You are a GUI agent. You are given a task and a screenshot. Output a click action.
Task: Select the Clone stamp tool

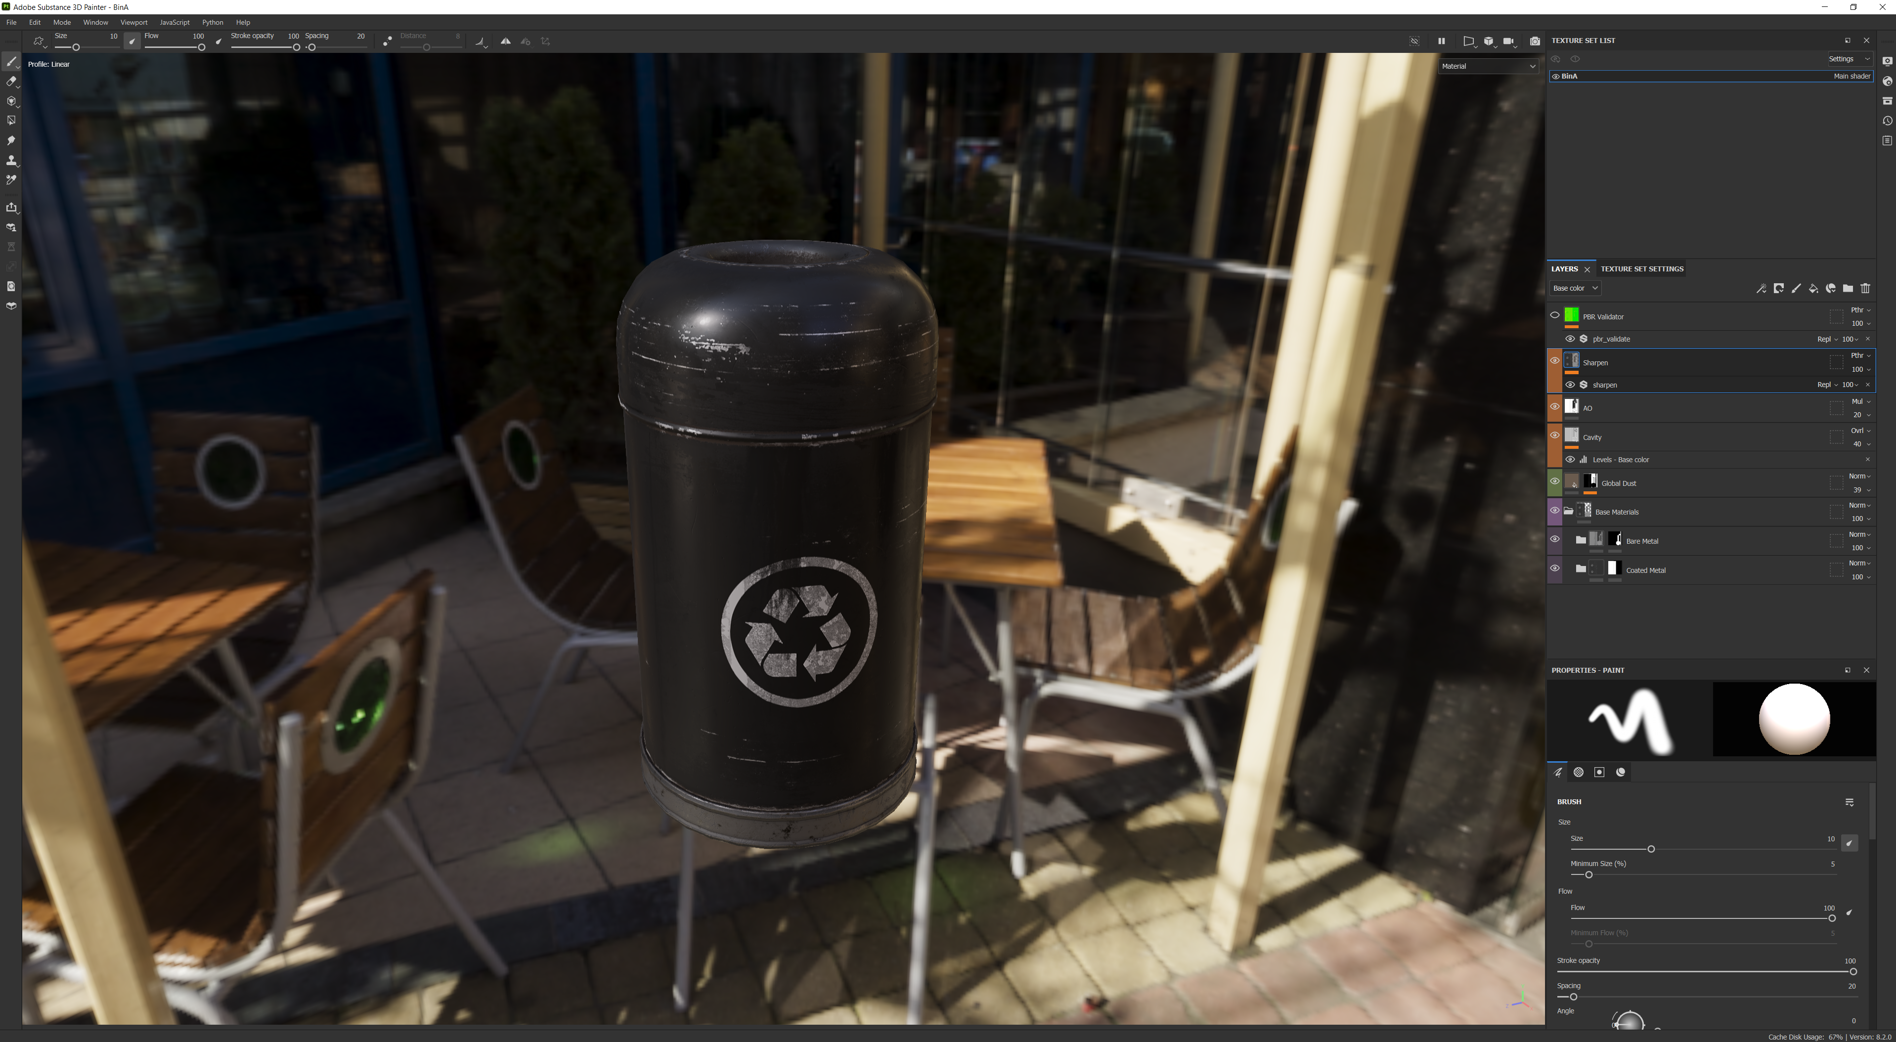[11, 161]
